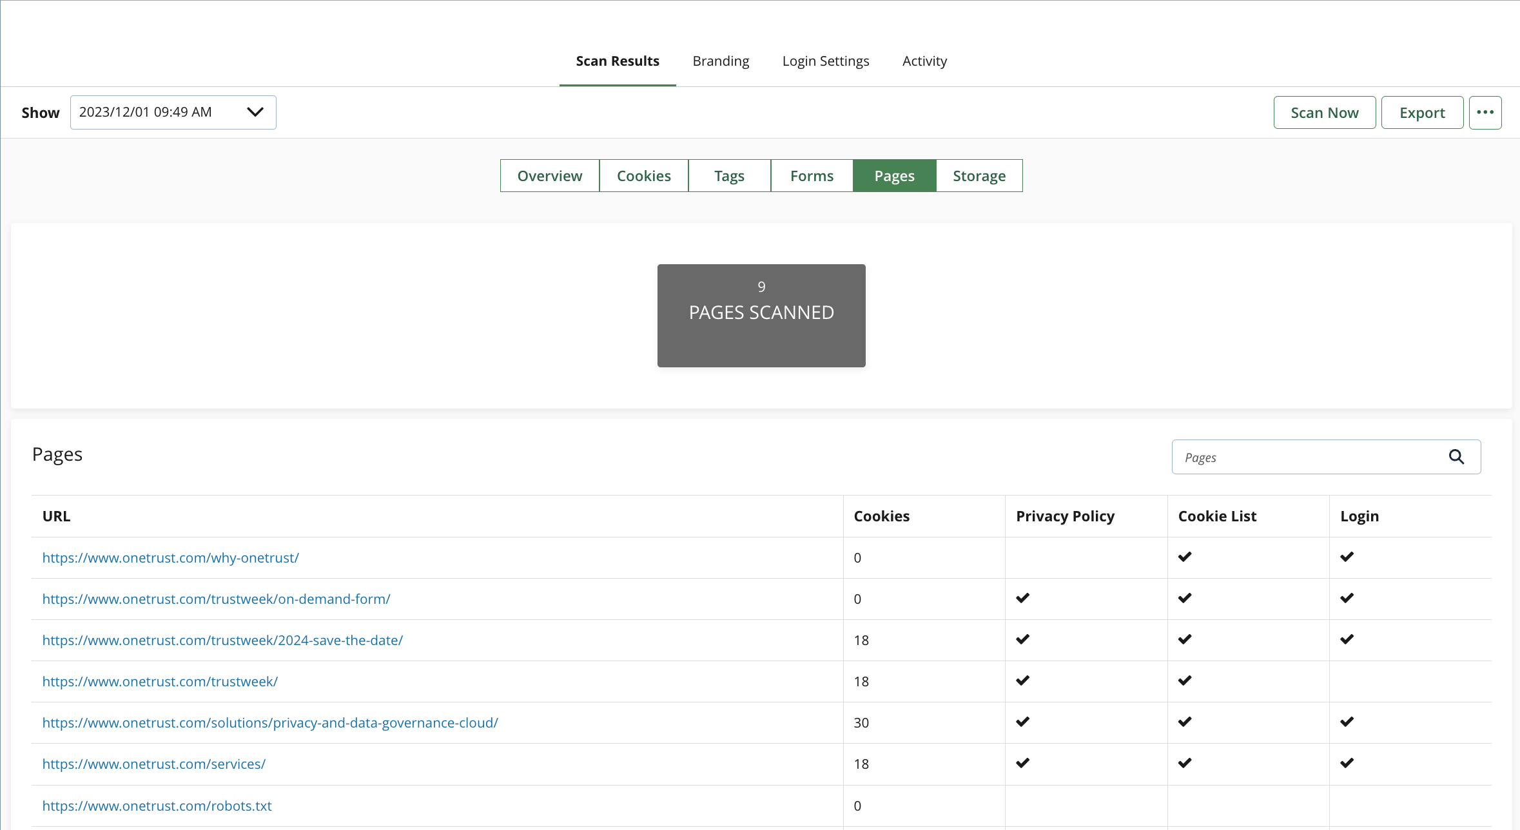Follow the robots.txt URL link
Image resolution: width=1520 pixels, height=830 pixels.
click(x=157, y=806)
